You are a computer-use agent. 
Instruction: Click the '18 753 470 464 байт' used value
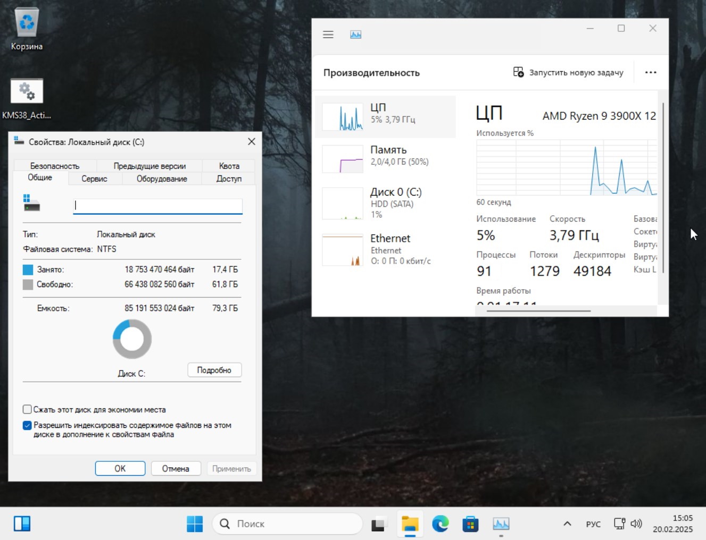[x=160, y=269]
